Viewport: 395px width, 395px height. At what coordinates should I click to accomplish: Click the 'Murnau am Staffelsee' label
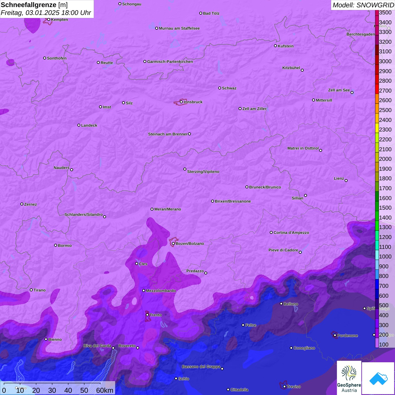tap(179, 28)
